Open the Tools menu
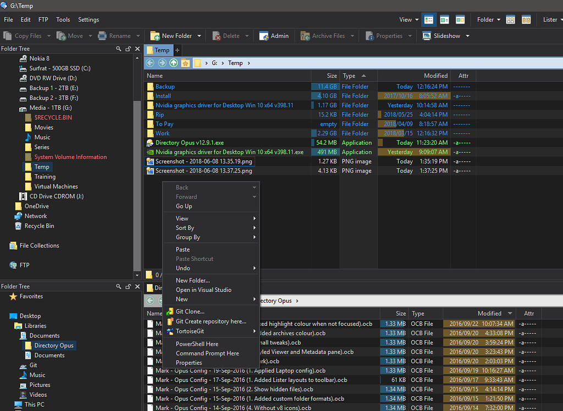Screen dimensions: 563x411 point(63,20)
